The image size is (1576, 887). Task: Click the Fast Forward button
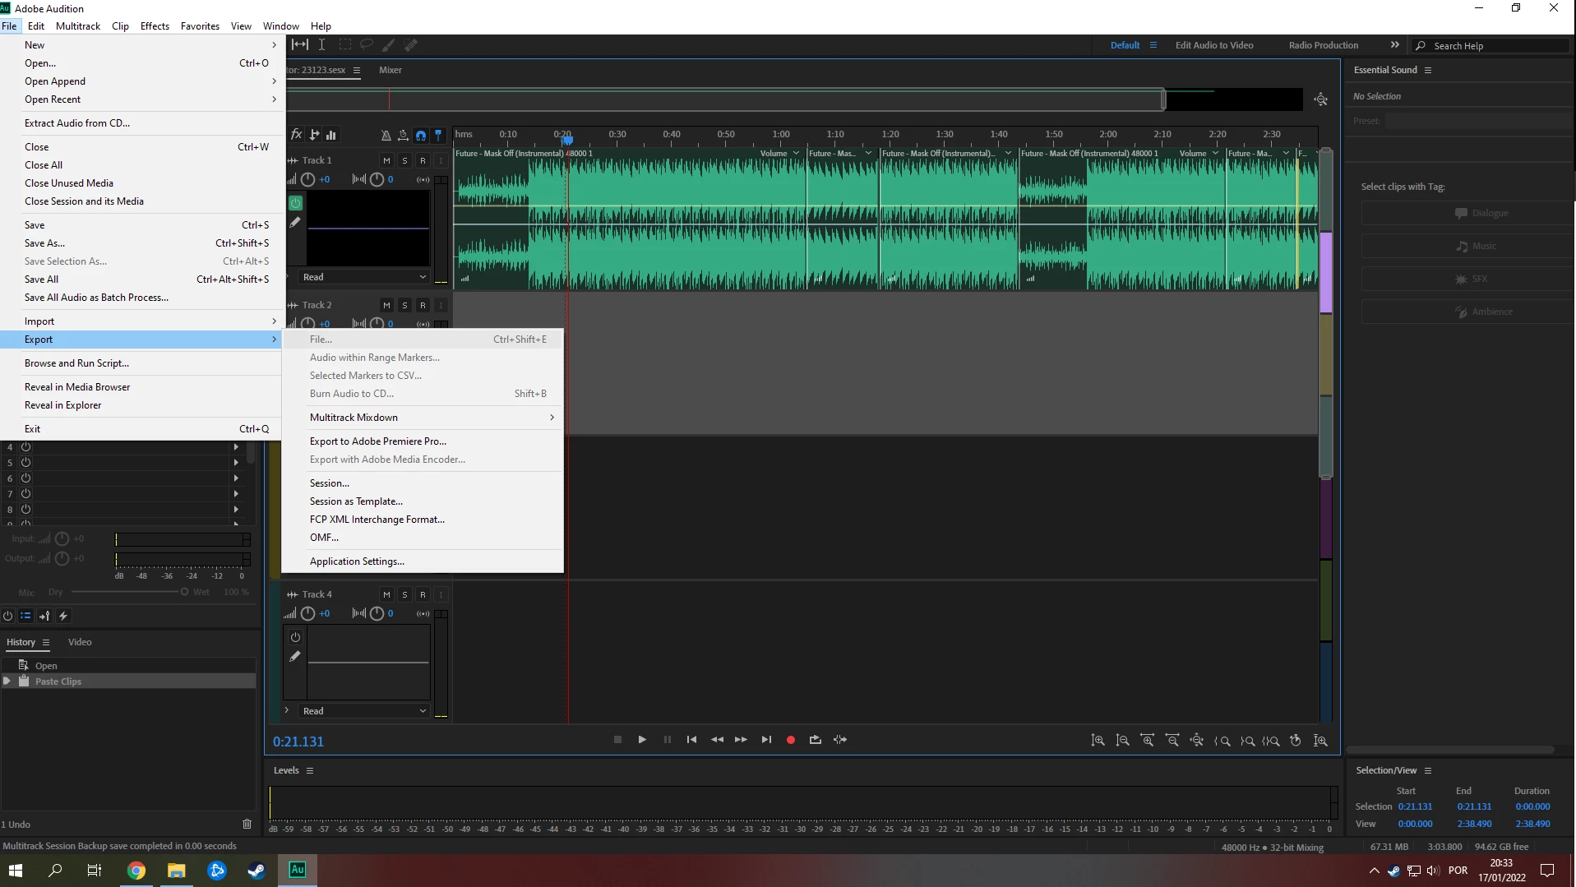(742, 740)
